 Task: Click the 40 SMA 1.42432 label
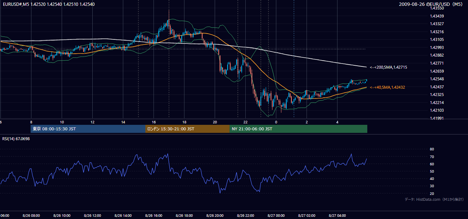pyautogui.click(x=387, y=87)
